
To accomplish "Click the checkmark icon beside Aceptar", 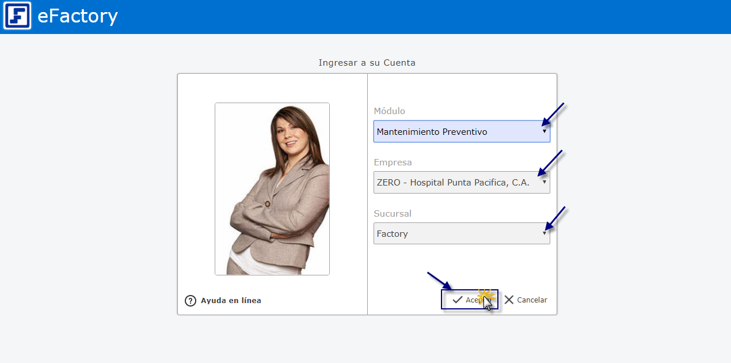I will (458, 300).
